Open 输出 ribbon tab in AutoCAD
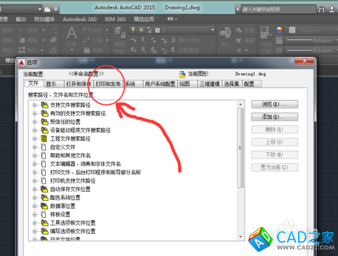 tap(21, 20)
